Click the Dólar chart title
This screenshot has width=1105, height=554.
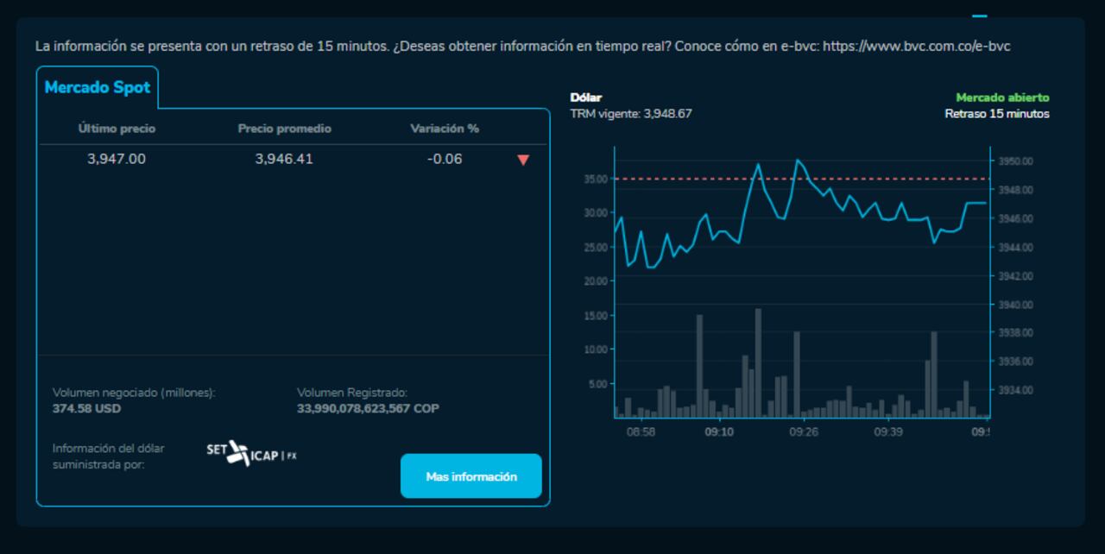pos(586,98)
